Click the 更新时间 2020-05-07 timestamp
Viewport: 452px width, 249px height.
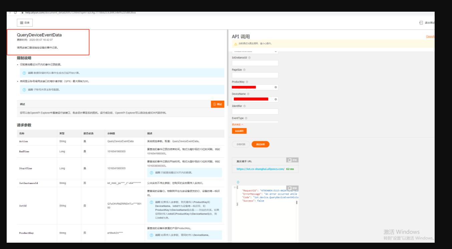(35, 40)
